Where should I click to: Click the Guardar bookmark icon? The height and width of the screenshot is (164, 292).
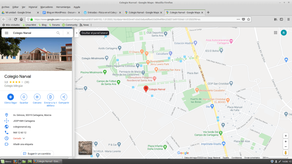(24, 97)
